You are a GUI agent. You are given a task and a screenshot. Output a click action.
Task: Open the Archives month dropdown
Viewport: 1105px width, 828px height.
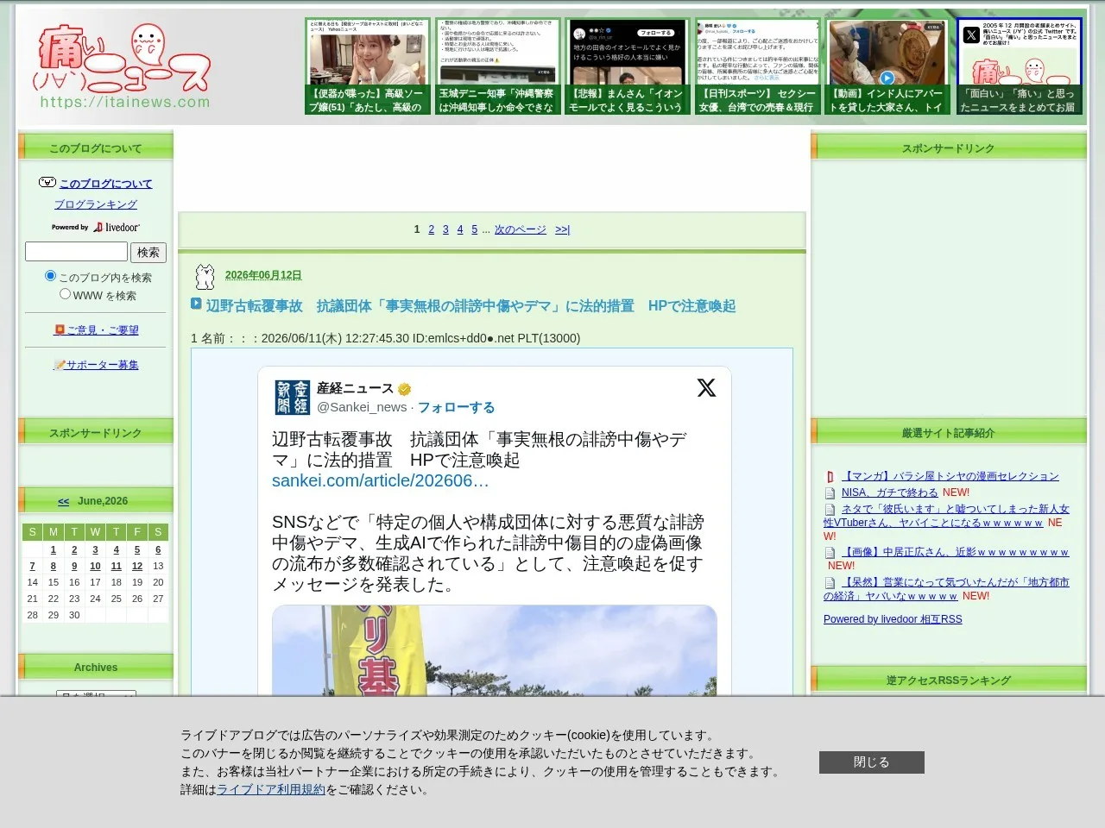pos(96,693)
